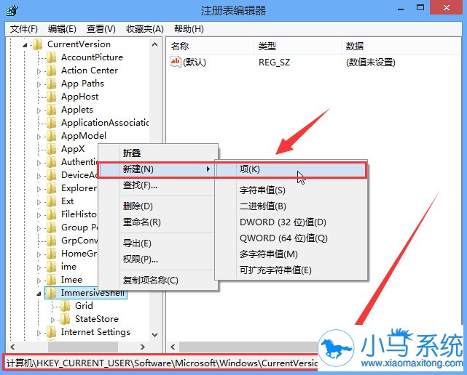
Task: Click the Imee folder icon
Action: click(x=51, y=280)
